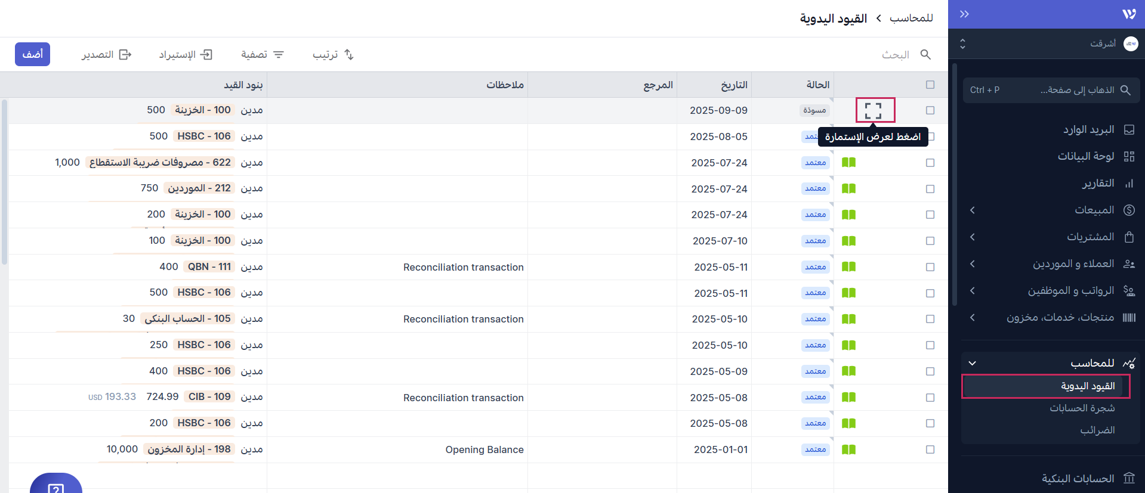Click the import icon beside الإستيراد

(x=206, y=55)
